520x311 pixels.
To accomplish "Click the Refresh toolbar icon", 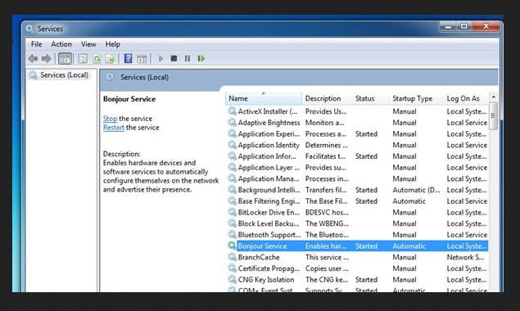I will (x=97, y=59).
